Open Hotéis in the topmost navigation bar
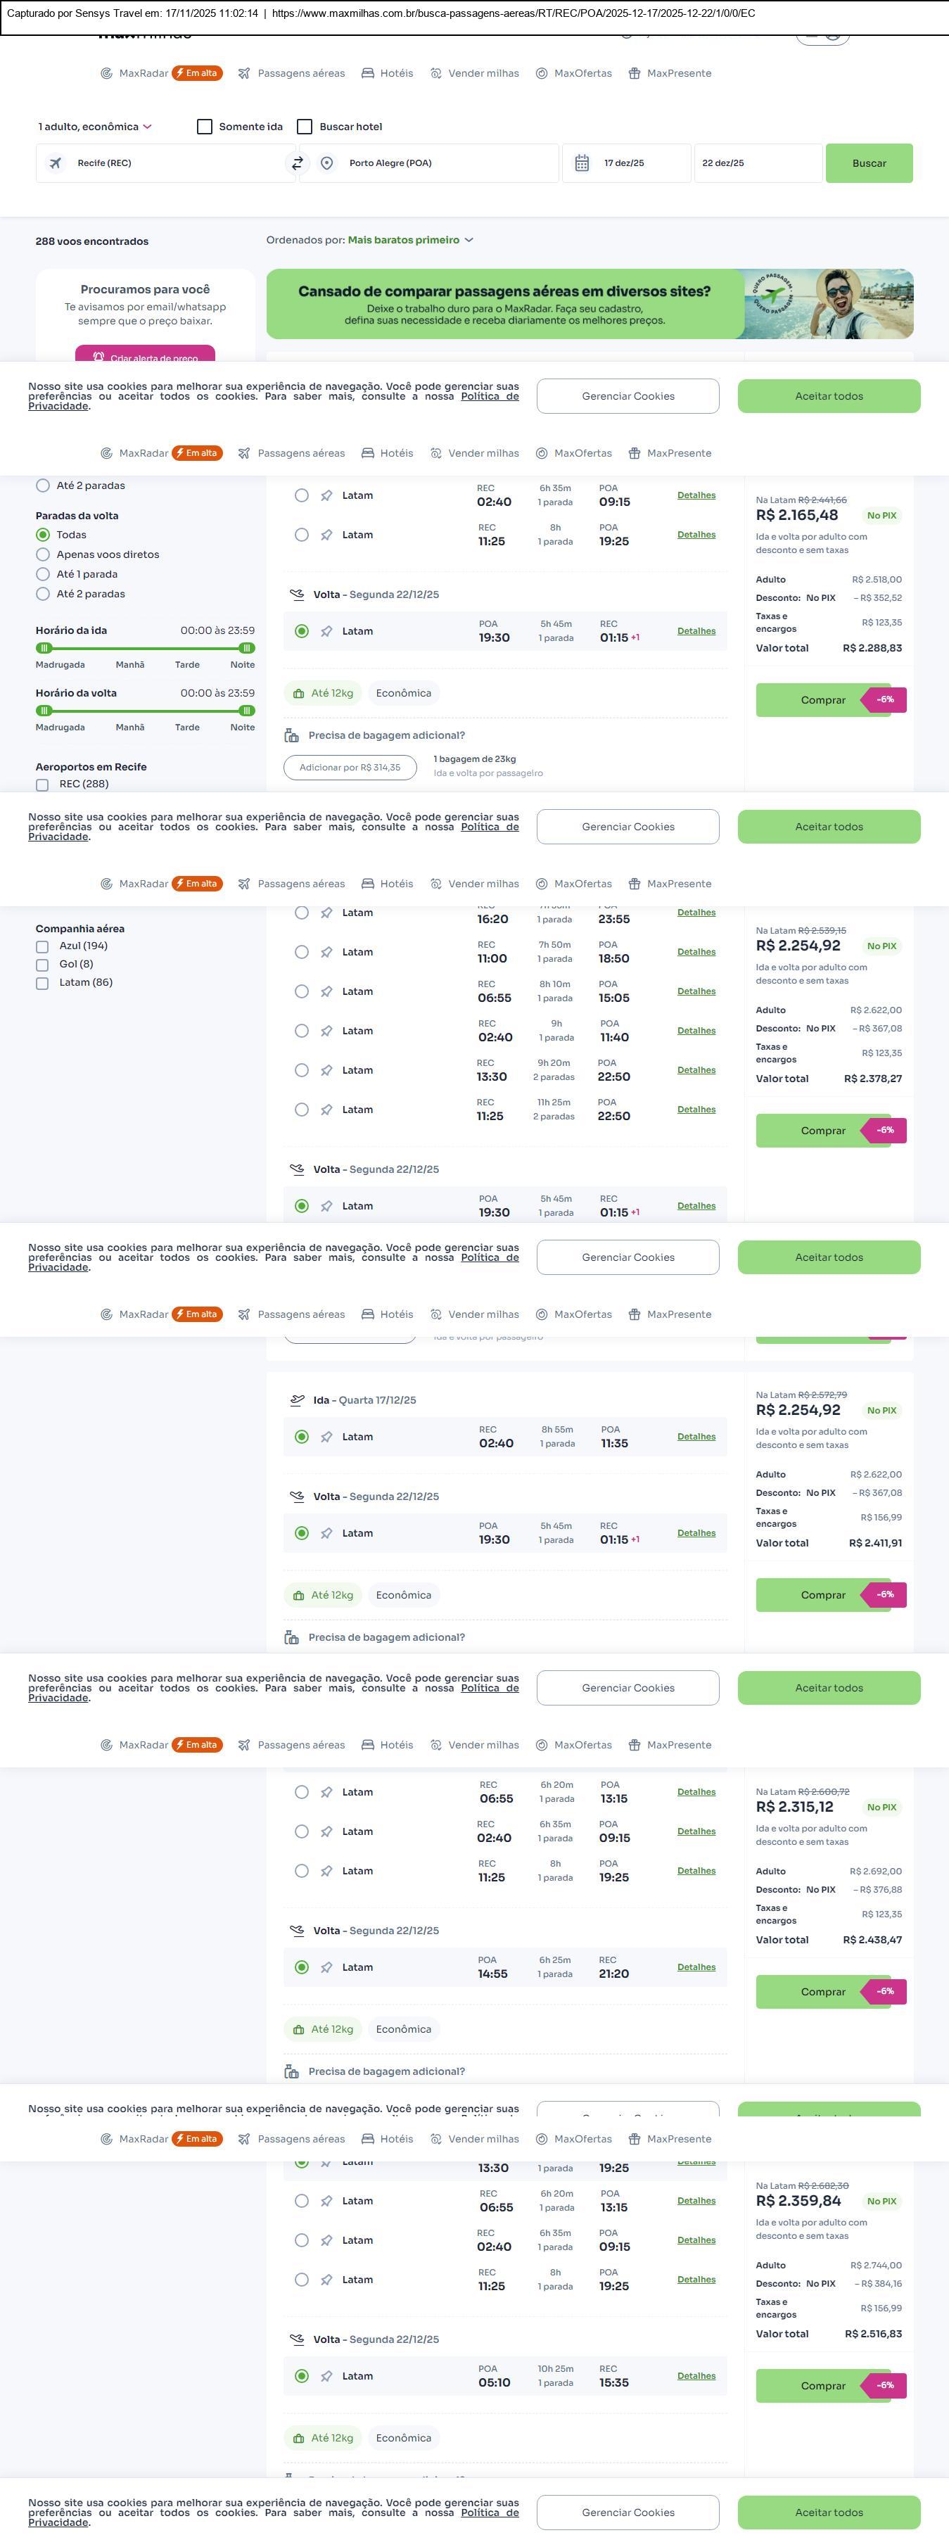Viewport: 949px width, 2547px height. point(388,73)
